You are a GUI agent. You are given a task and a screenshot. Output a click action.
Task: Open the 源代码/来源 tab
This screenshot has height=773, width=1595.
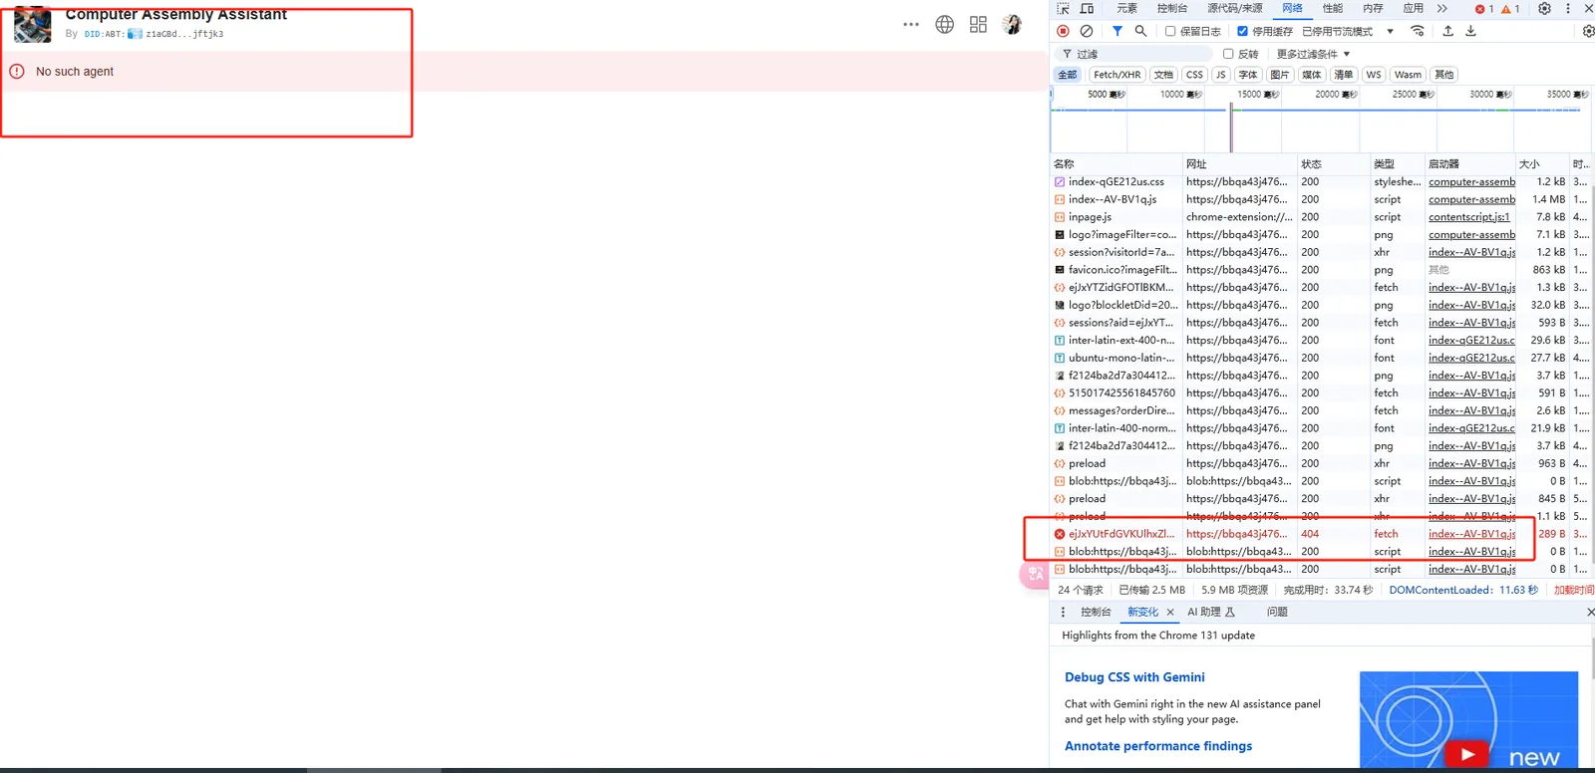pyautogui.click(x=1234, y=8)
